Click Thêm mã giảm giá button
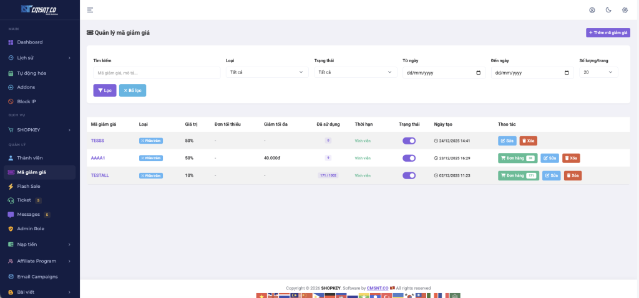Viewport: 639px width, 298px height. tap(608, 32)
